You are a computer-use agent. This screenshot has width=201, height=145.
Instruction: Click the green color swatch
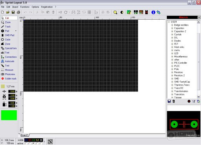pos(9,115)
